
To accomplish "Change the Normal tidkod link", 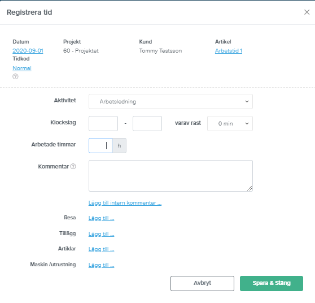I will click(x=22, y=68).
